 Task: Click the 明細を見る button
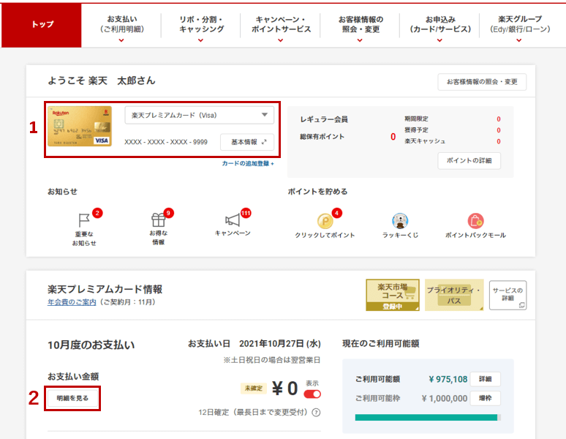(72, 398)
